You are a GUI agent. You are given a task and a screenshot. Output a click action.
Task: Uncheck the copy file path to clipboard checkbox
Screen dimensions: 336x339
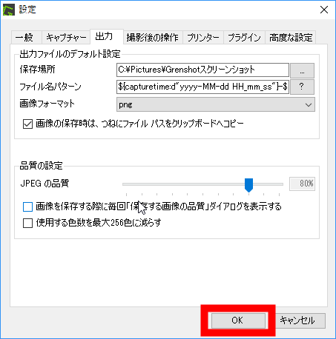click(x=27, y=124)
